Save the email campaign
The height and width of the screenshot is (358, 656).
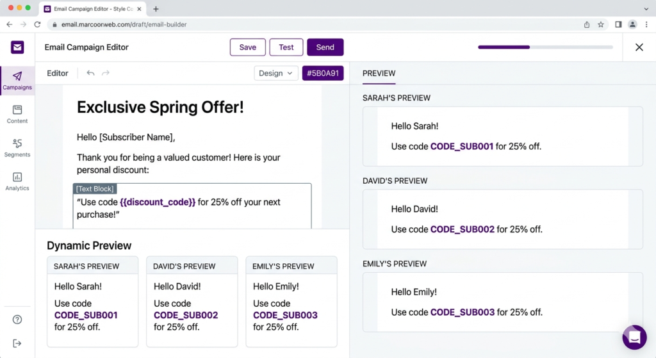click(248, 47)
